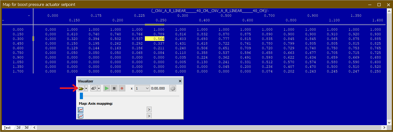Select the Text view tab
Screen dimensions: 393x132
coord(7,127)
